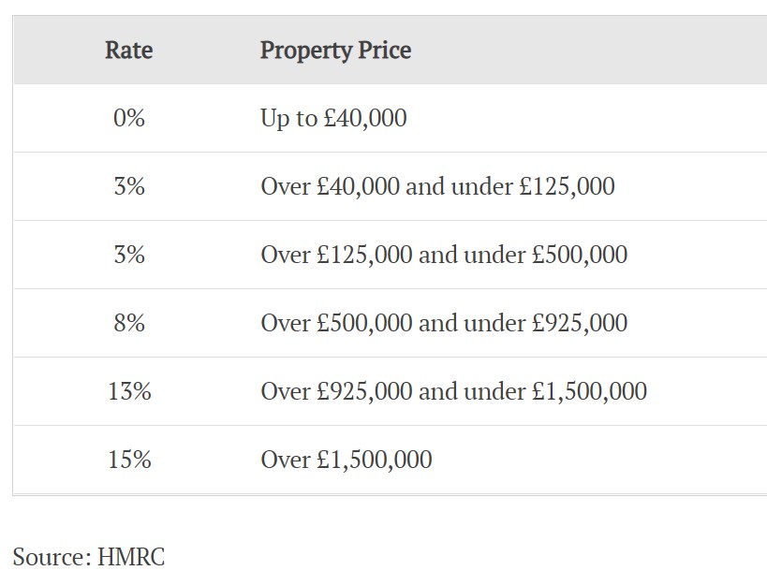
Task: Click the second 3% rate cell
Action: pyautogui.click(x=129, y=255)
